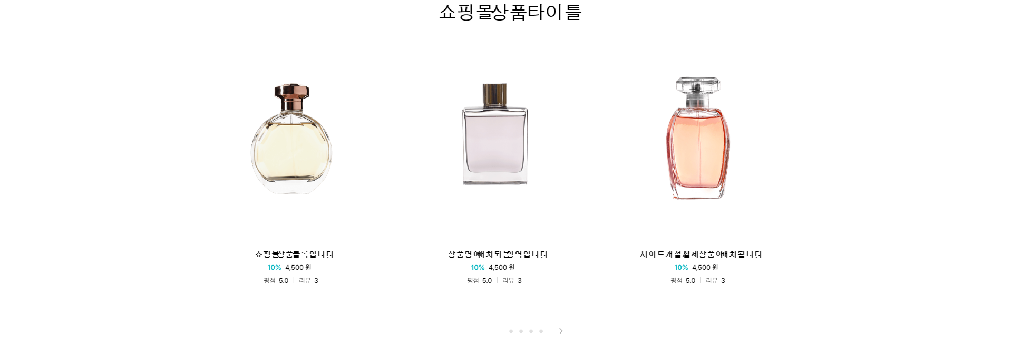The width and height of the screenshot is (1012, 353).
Task: Click the next-slide arrow below the products
Action: 561,331
